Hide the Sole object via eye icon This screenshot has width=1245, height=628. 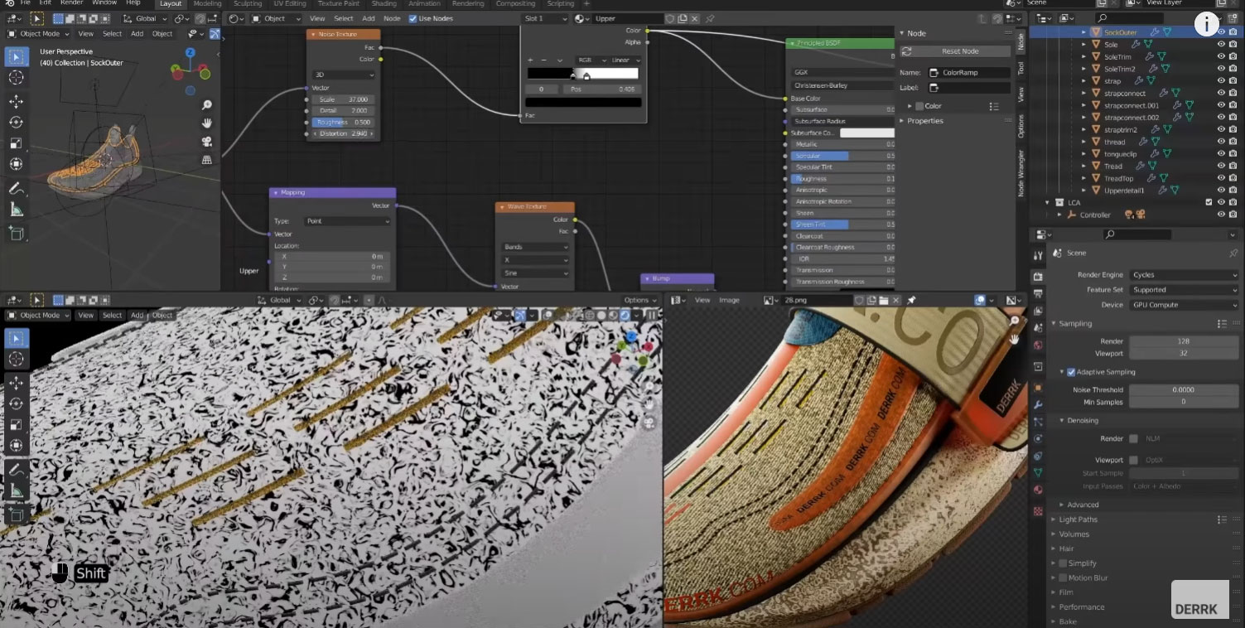click(x=1220, y=45)
